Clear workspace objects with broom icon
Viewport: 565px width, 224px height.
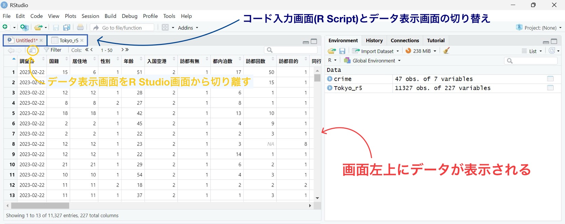446,51
